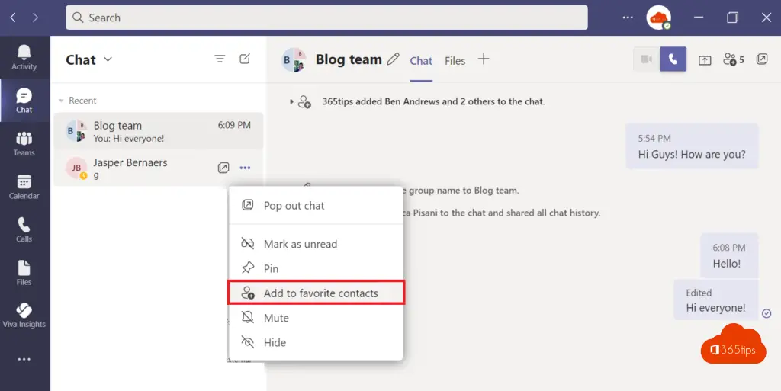781x391 pixels.
Task: Select the Jasper Bernaers chat
Action: coord(159,168)
